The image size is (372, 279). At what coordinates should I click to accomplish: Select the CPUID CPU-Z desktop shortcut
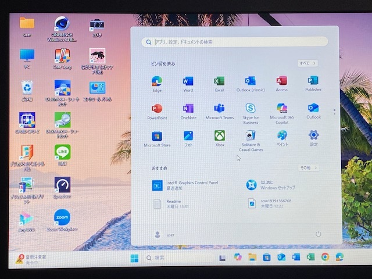pyautogui.click(x=27, y=123)
